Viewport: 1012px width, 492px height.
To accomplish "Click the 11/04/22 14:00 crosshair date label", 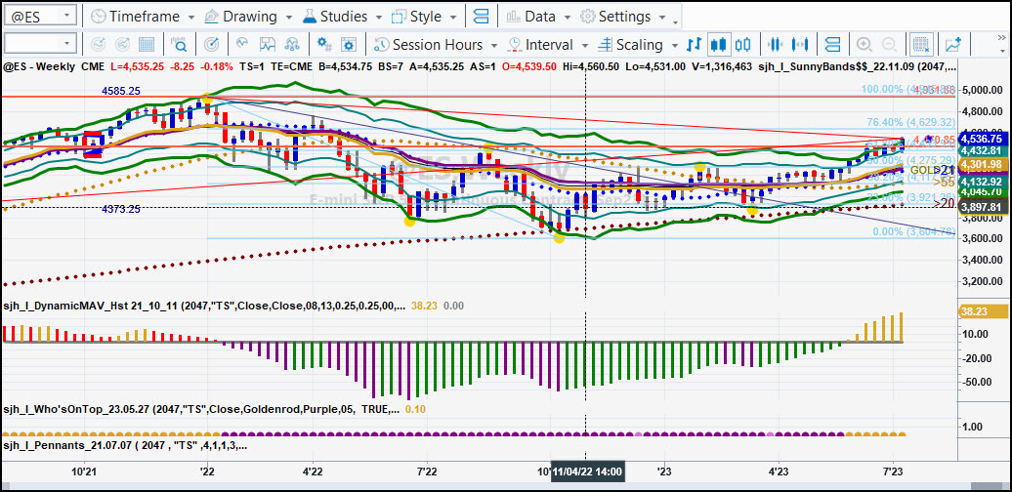I will point(587,472).
